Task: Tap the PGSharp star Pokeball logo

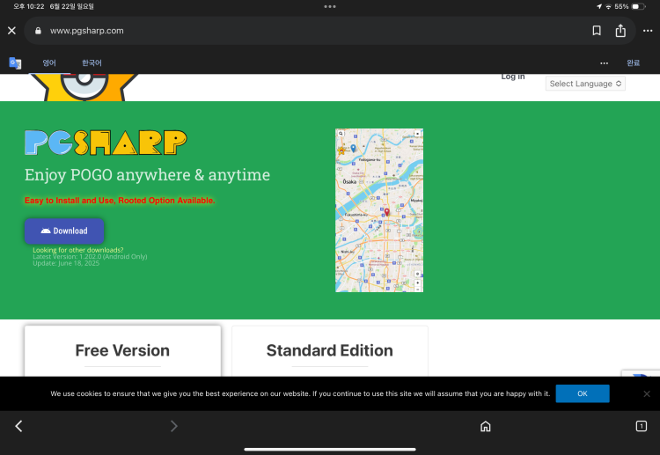Action: coord(84,87)
